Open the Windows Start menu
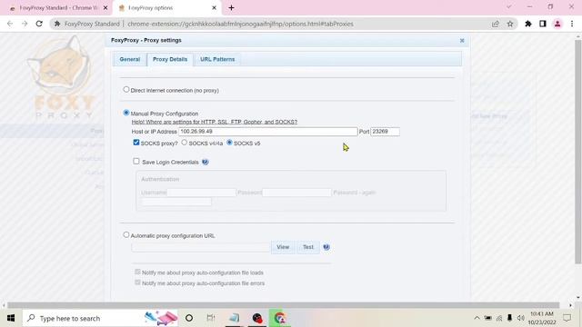The image size is (582, 327). [11, 318]
